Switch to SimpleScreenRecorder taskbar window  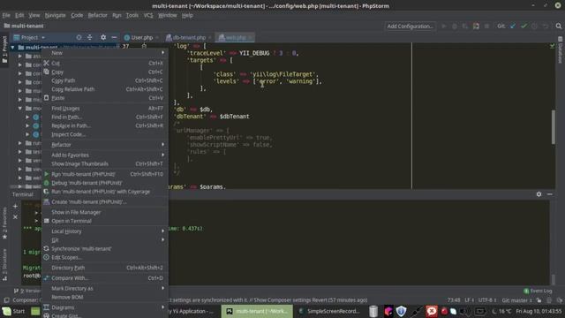pyautogui.click(x=329, y=311)
